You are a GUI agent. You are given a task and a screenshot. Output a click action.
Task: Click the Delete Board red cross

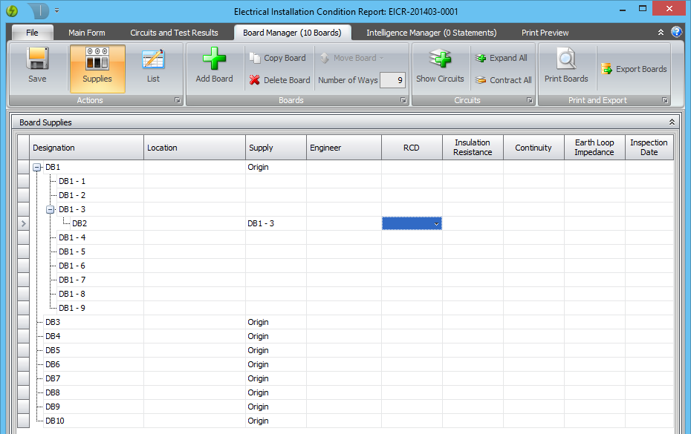(x=255, y=80)
